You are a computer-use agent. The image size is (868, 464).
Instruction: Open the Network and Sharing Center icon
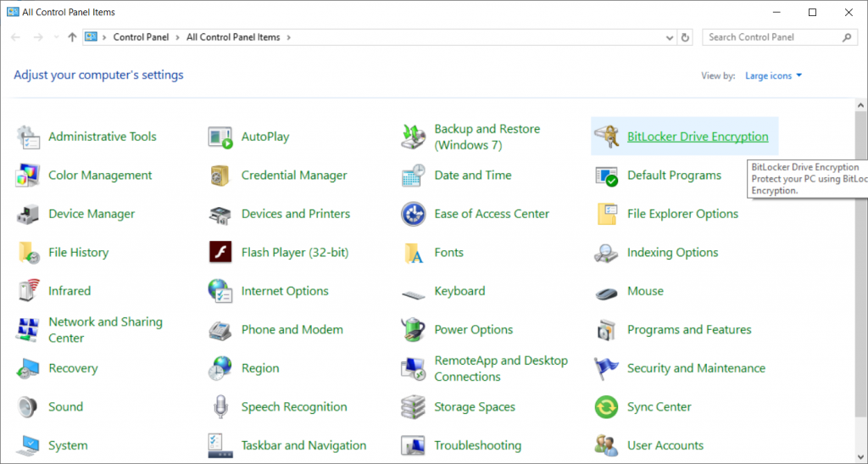(28, 329)
